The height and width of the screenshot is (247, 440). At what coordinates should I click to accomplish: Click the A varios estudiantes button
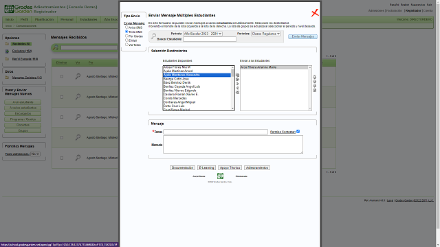tap(23, 108)
